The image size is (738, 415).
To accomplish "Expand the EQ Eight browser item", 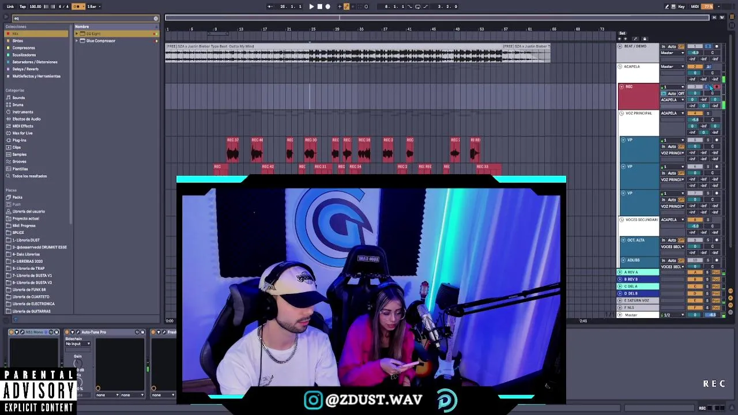I will [x=77, y=34].
